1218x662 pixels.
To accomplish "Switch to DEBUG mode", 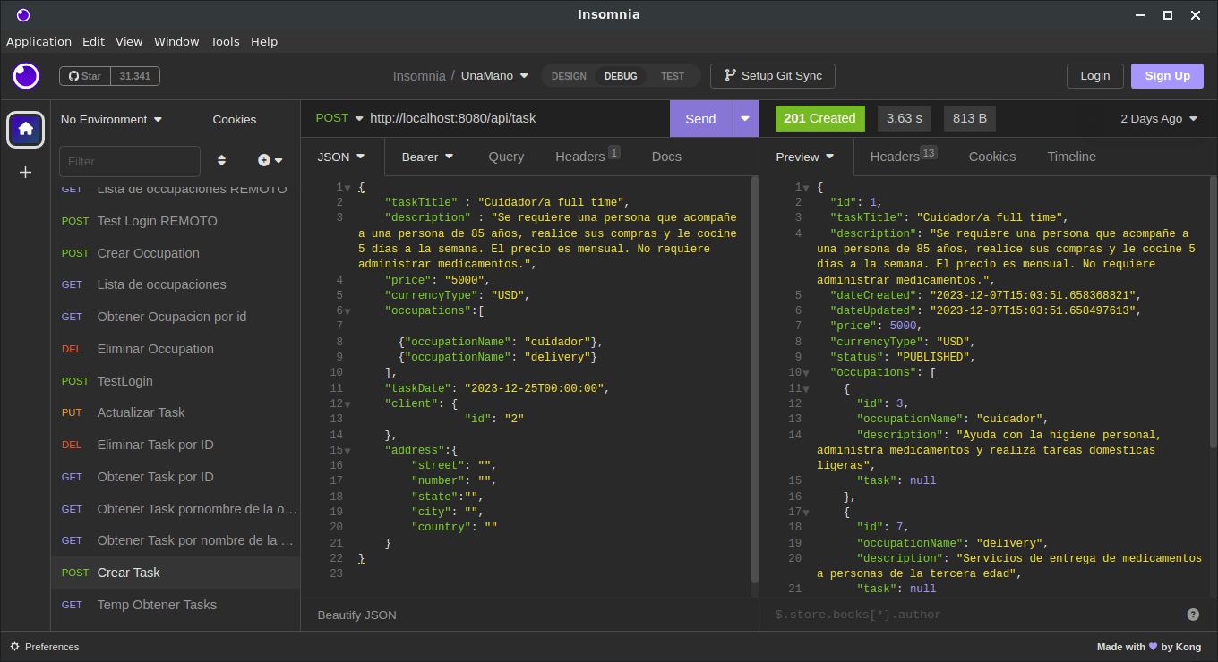I will click(x=621, y=76).
